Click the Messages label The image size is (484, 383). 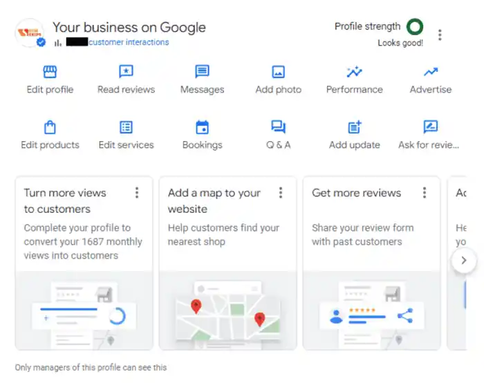coord(202,90)
